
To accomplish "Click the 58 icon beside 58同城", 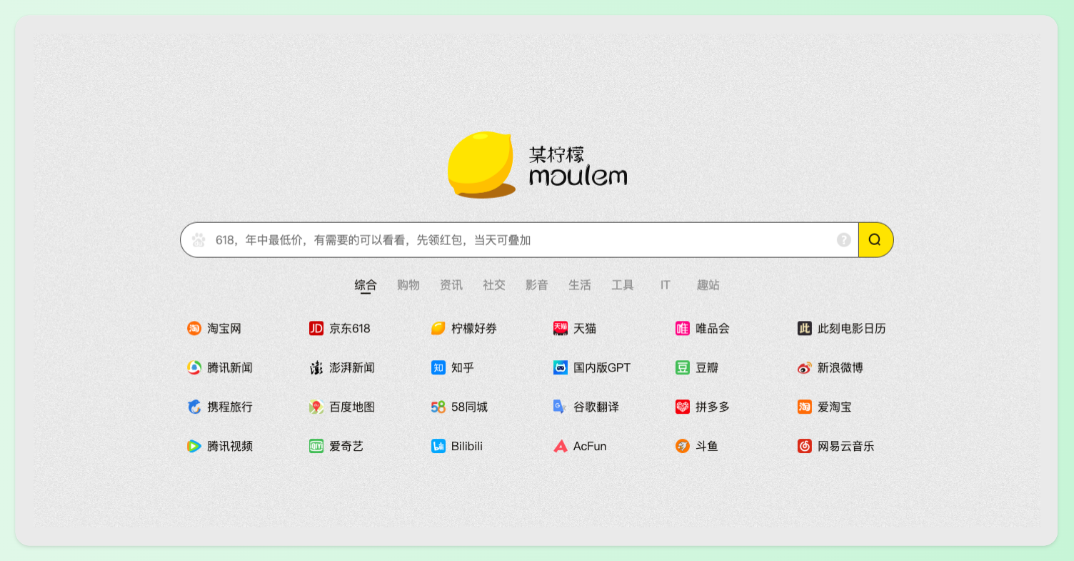I will (438, 407).
